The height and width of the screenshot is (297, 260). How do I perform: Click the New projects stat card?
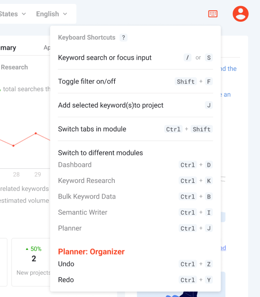pos(31,262)
